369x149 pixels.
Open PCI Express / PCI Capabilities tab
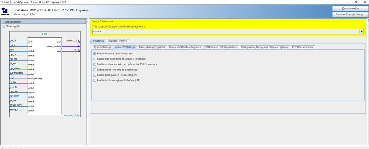[221, 47]
